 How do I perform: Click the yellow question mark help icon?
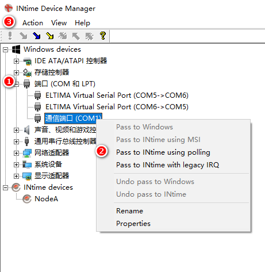pos(103,36)
